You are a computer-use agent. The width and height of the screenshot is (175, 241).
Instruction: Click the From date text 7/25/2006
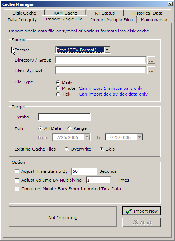tap(67, 137)
